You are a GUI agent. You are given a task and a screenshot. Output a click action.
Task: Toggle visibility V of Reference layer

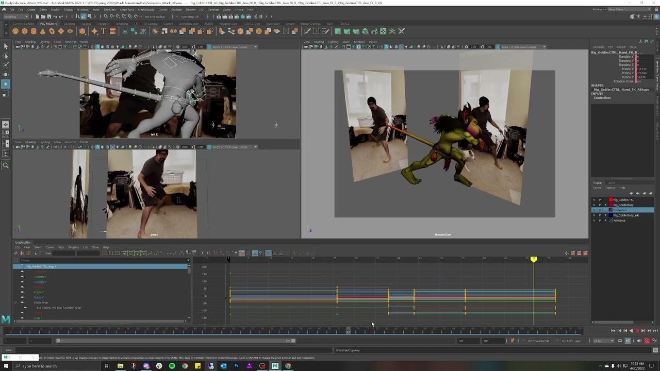click(x=594, y=221)
